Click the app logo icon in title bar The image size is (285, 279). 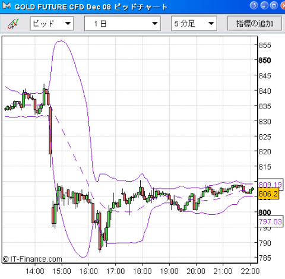coord(7,5)
